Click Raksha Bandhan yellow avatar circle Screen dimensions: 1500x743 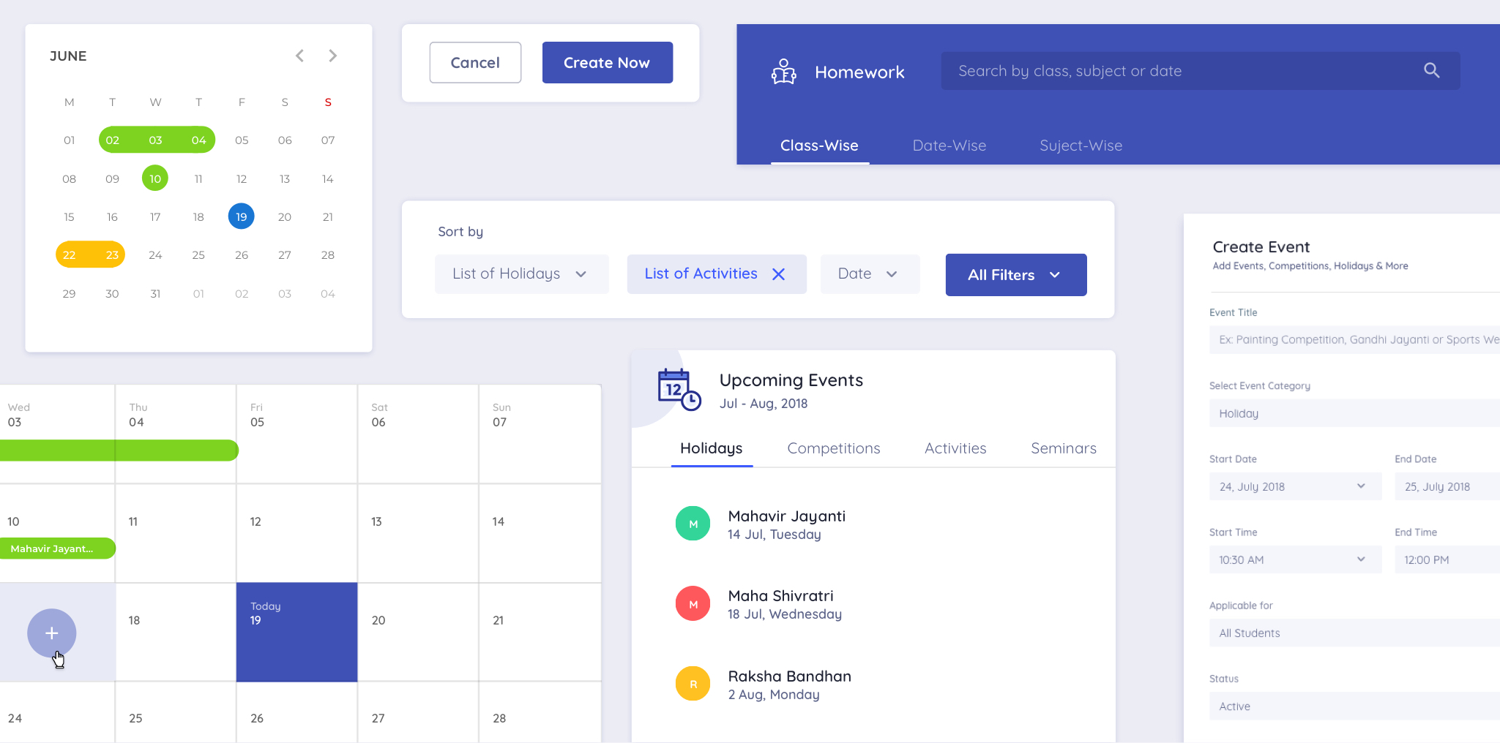[693, 684]
